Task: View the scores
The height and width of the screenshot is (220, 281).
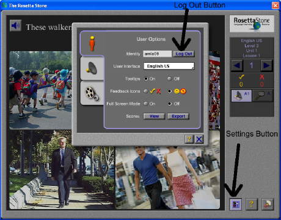Action: [x=154, y=116]
